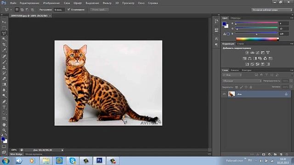This screenshot has height=165, width=294.
Task: Select the Blur tool
Action: coord(4,90)
